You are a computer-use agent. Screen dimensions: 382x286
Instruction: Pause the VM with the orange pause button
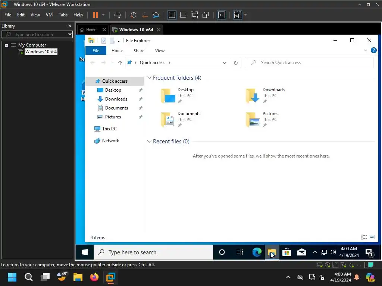[x=95, y=15]
